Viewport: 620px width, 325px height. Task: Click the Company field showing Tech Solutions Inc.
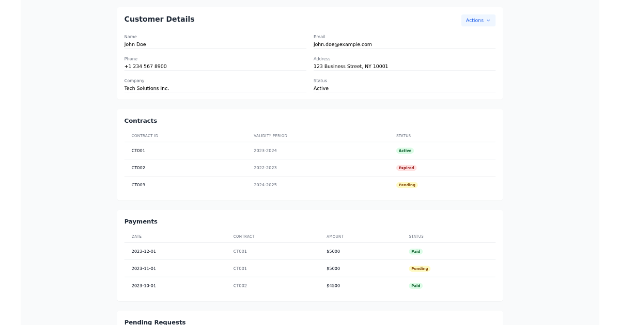146,88
